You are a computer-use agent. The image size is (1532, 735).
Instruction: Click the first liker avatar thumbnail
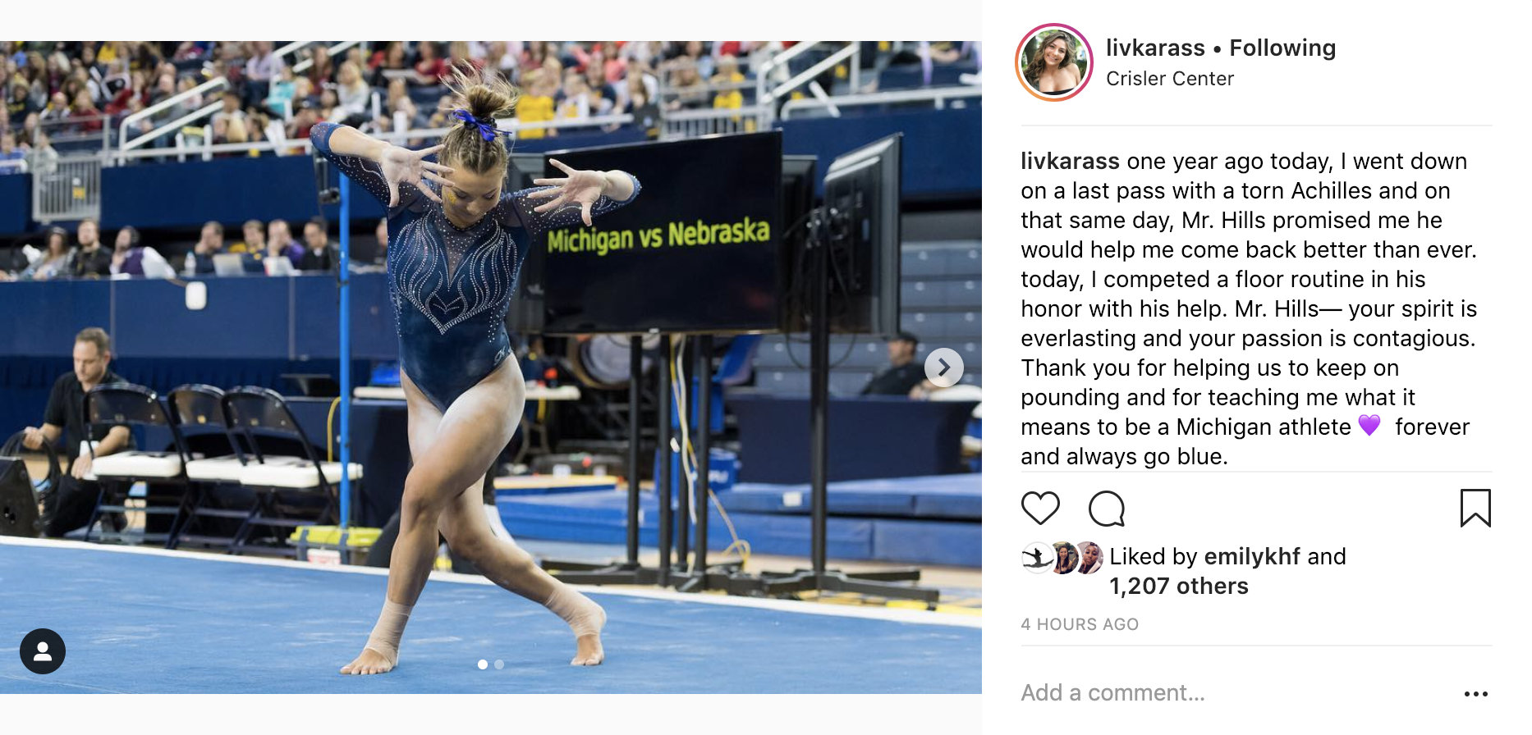coord(1036,558)
